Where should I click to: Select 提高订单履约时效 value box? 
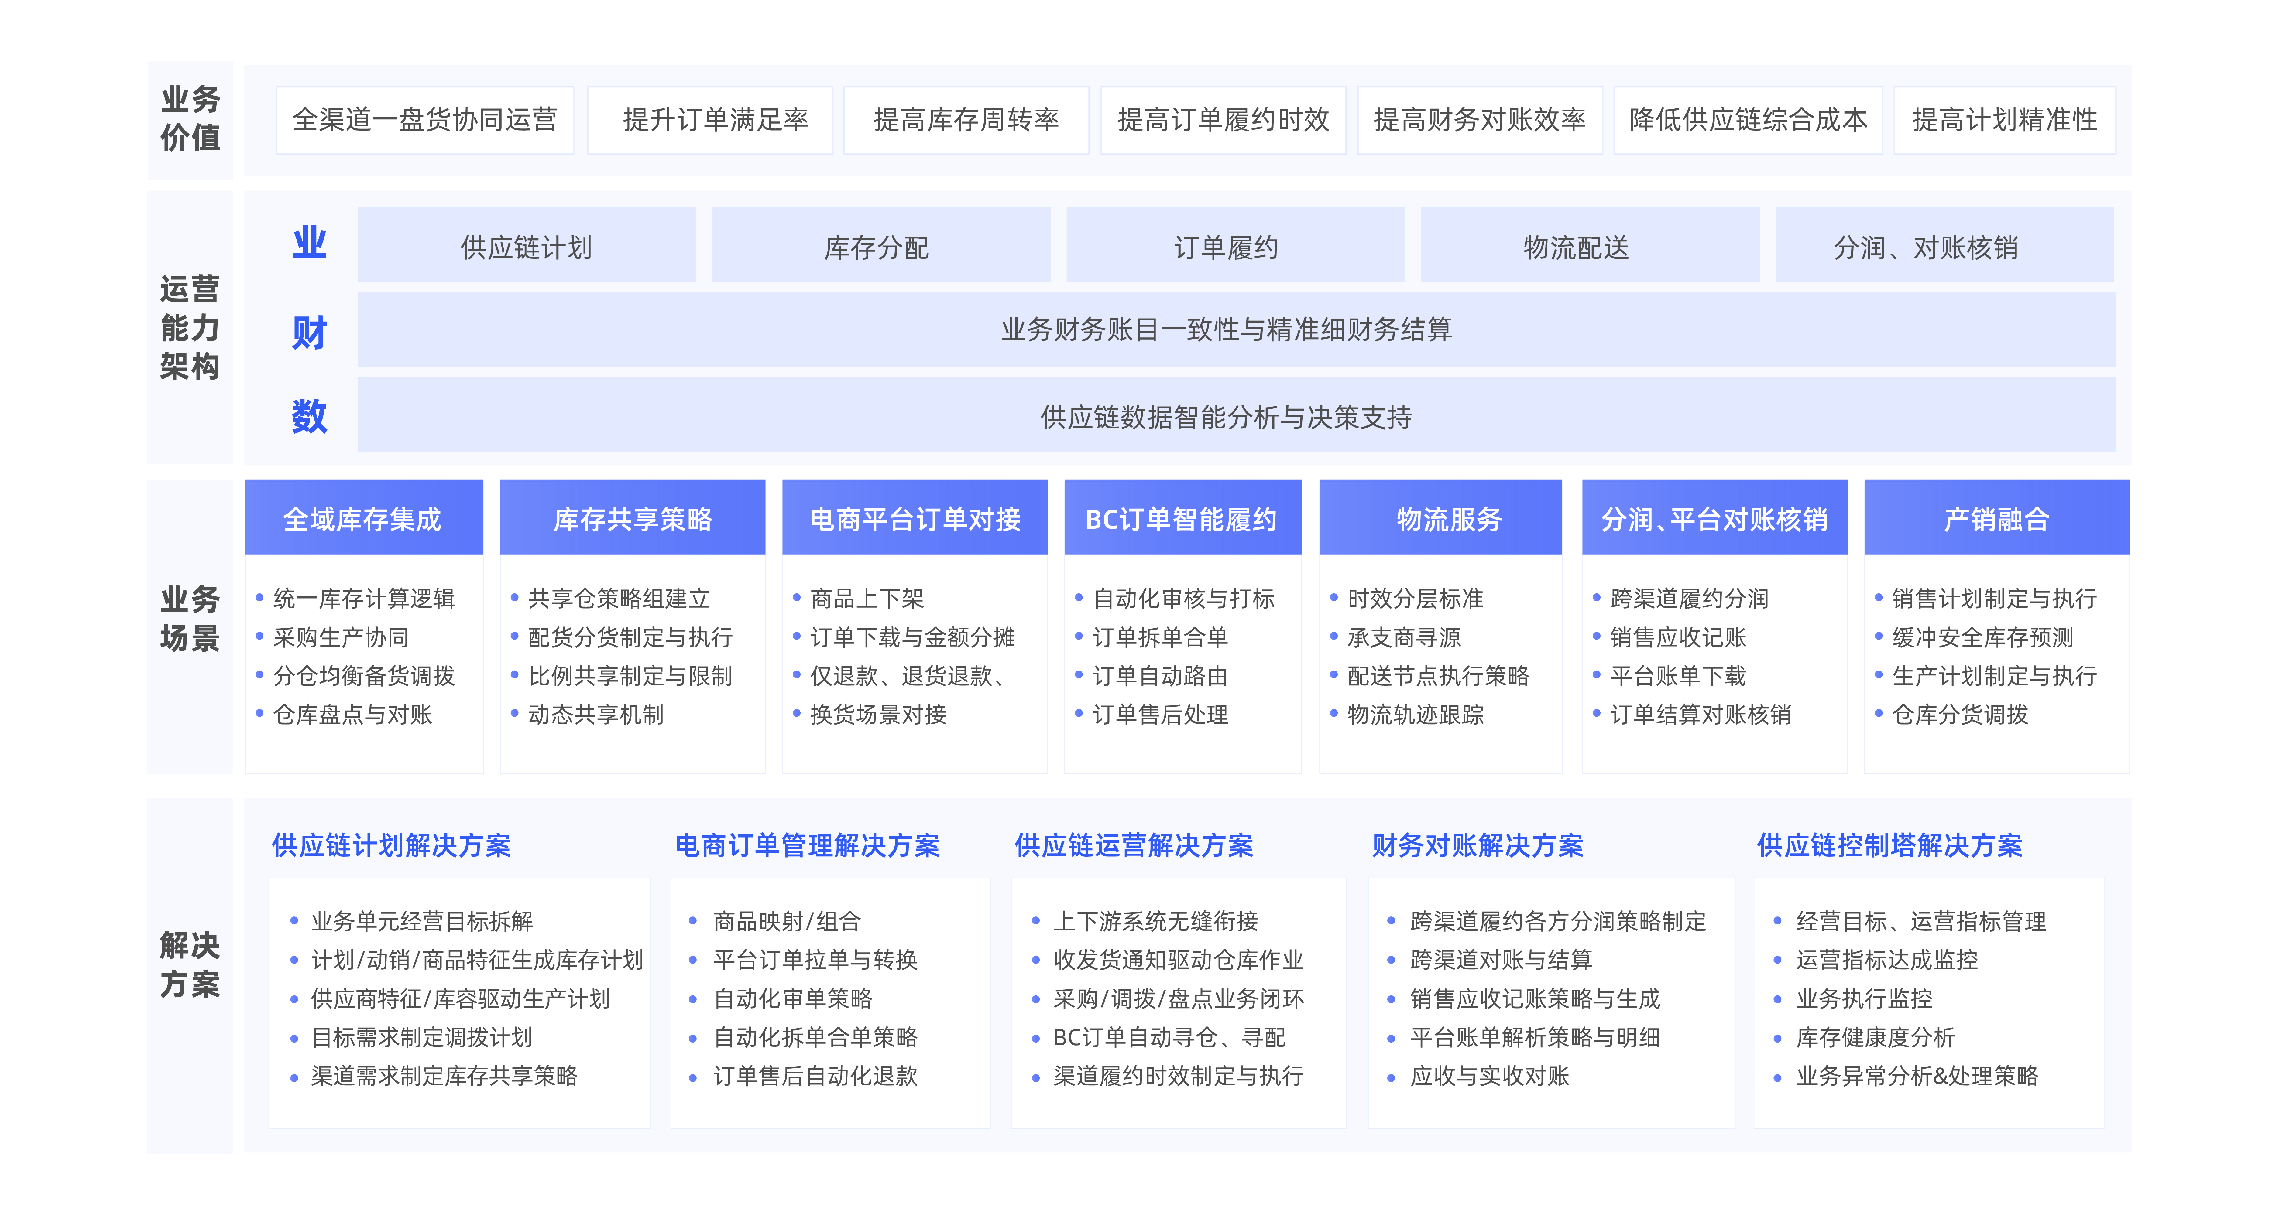click(x=1224, y=120)
